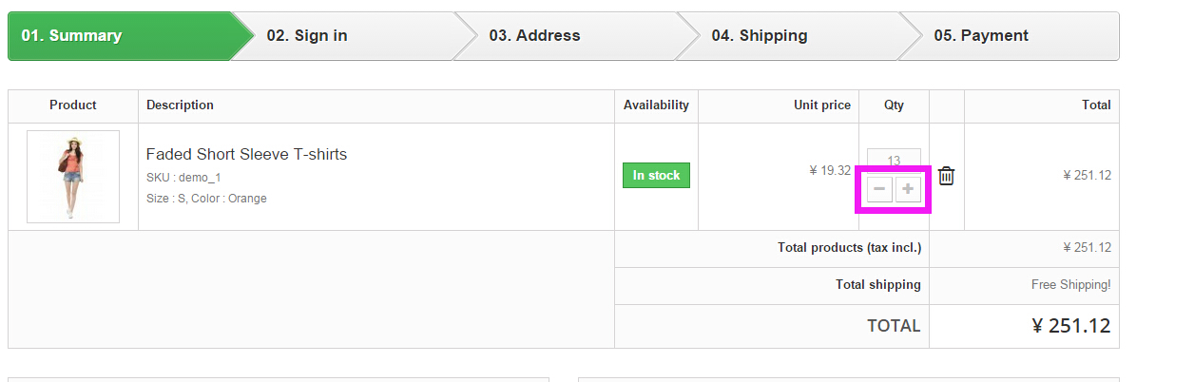Click the green In stock badge

tap(656, 176)
